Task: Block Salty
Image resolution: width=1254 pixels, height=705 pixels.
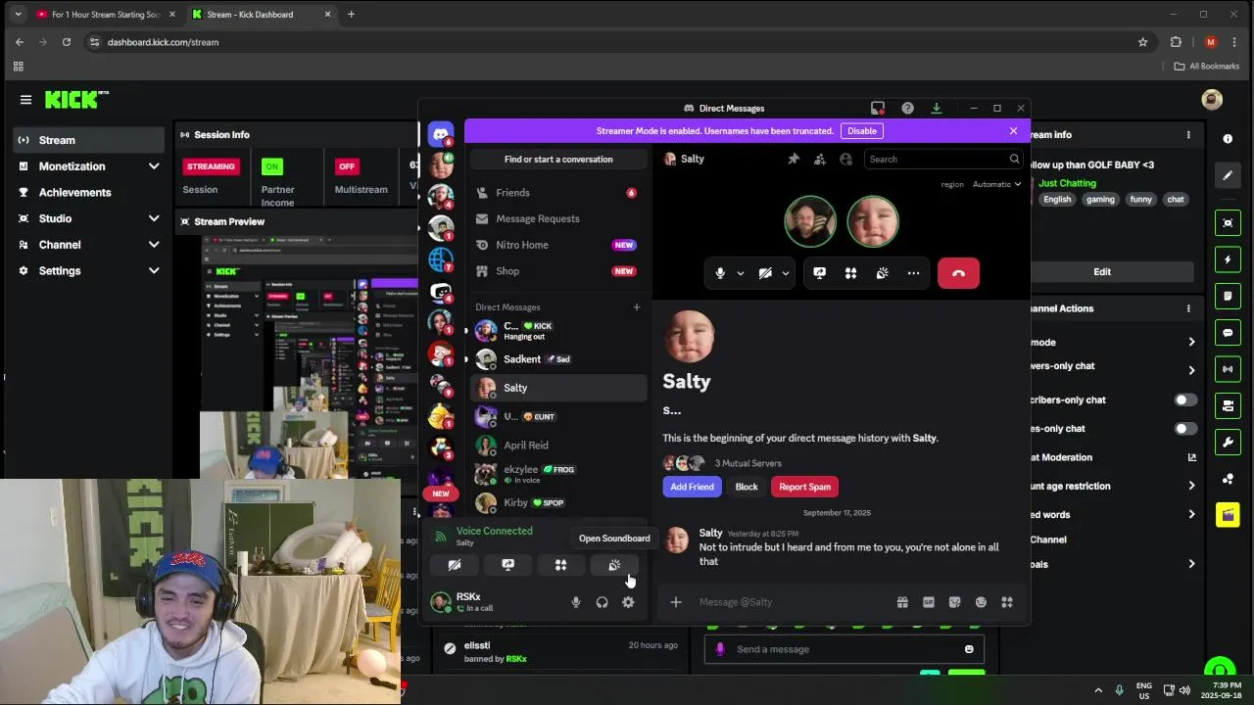Action: point(747,487)
